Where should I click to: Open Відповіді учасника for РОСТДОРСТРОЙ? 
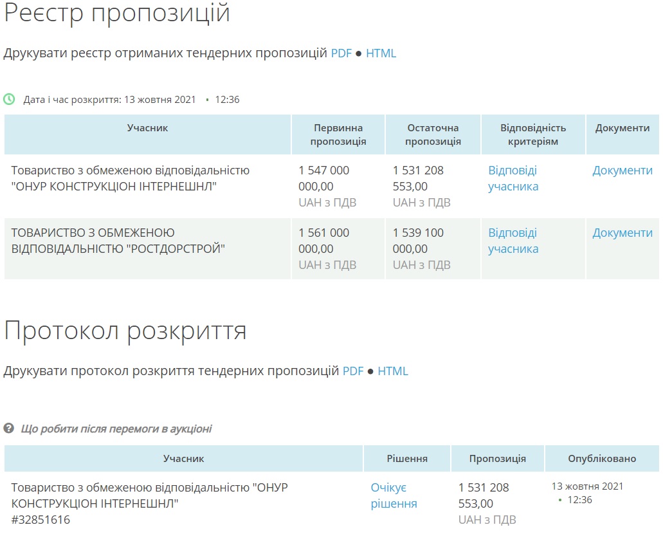point(513,241)
